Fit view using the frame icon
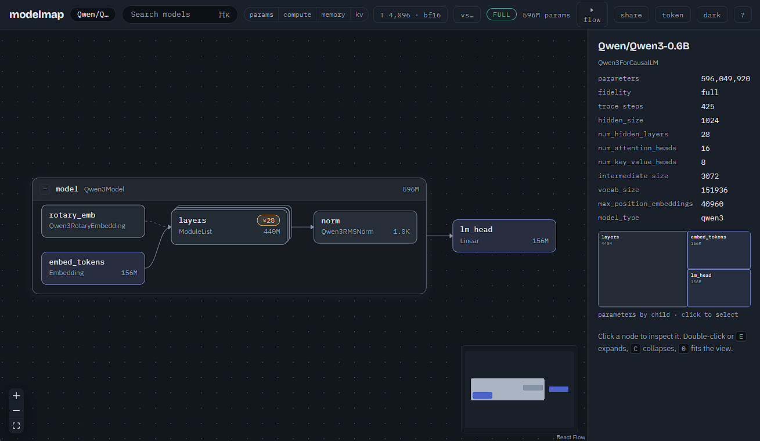 click(16, 425)
